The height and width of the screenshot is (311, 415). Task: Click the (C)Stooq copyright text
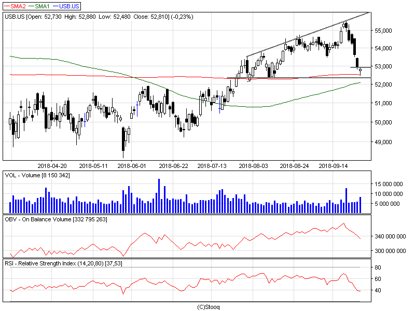tap(209, 307)
